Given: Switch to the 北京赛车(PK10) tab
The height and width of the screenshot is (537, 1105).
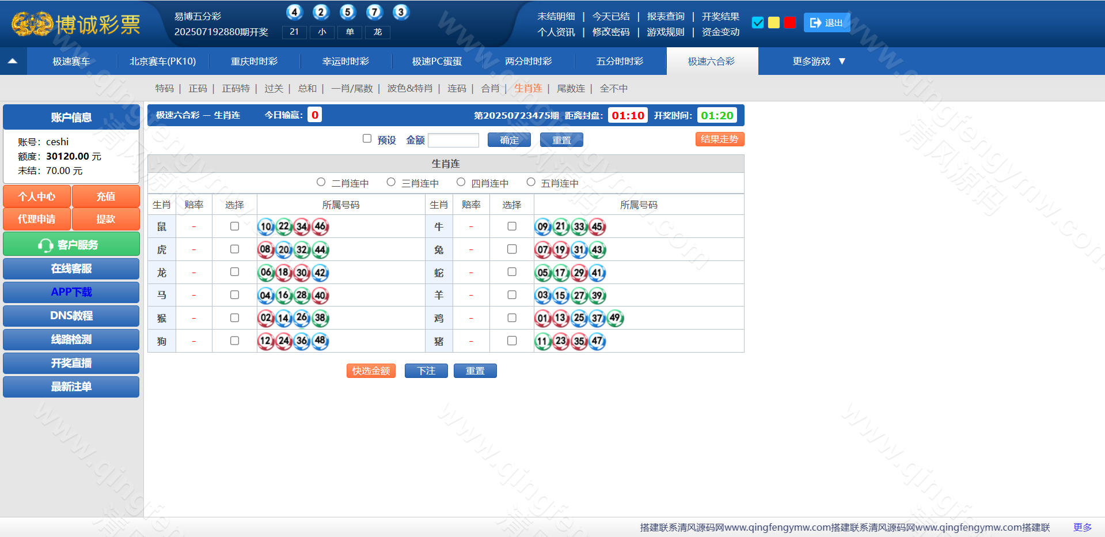Looking at the screenshot, I should tap(162, 62).
